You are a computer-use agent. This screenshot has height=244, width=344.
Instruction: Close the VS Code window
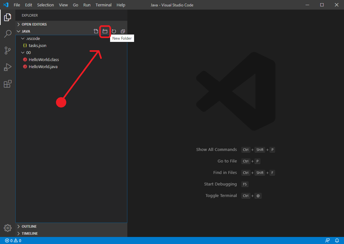[x=337, y=5]
